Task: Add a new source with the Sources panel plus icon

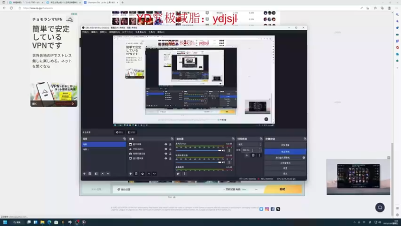Action: point(130,174)
